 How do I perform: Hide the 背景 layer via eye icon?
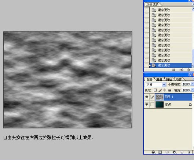coord(147,105)
